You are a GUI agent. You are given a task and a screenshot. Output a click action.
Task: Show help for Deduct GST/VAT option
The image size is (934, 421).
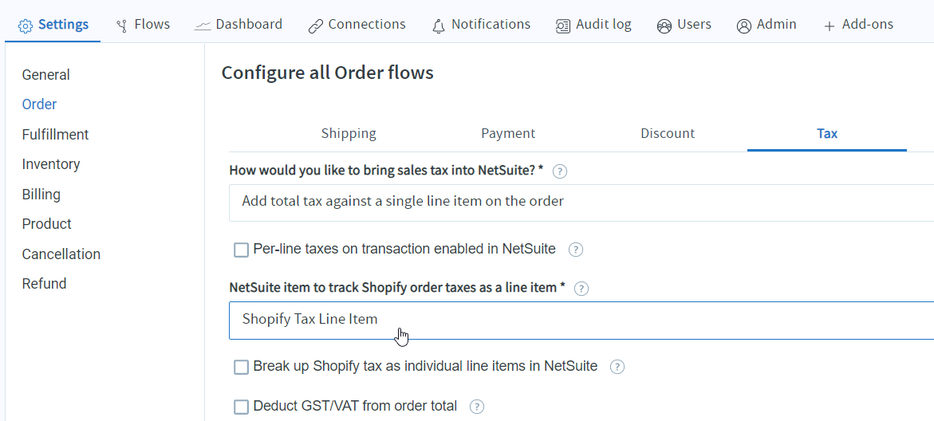click(476, 407)
